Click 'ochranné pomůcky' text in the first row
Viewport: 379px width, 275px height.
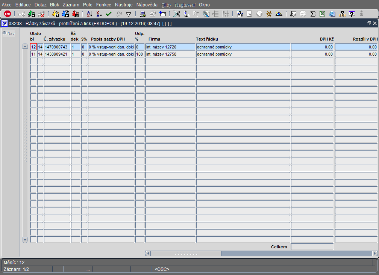tap(214, 47)
